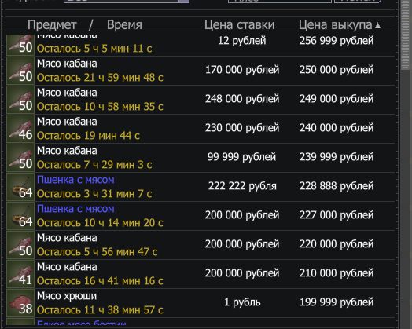This screenshot has width=412, height=329.
Task: Open the dropdown arrow of top-left field
Action: coord(184,2)
